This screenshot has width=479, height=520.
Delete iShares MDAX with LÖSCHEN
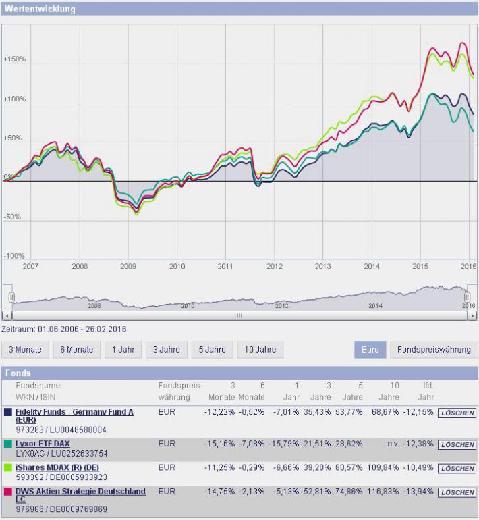457,469
